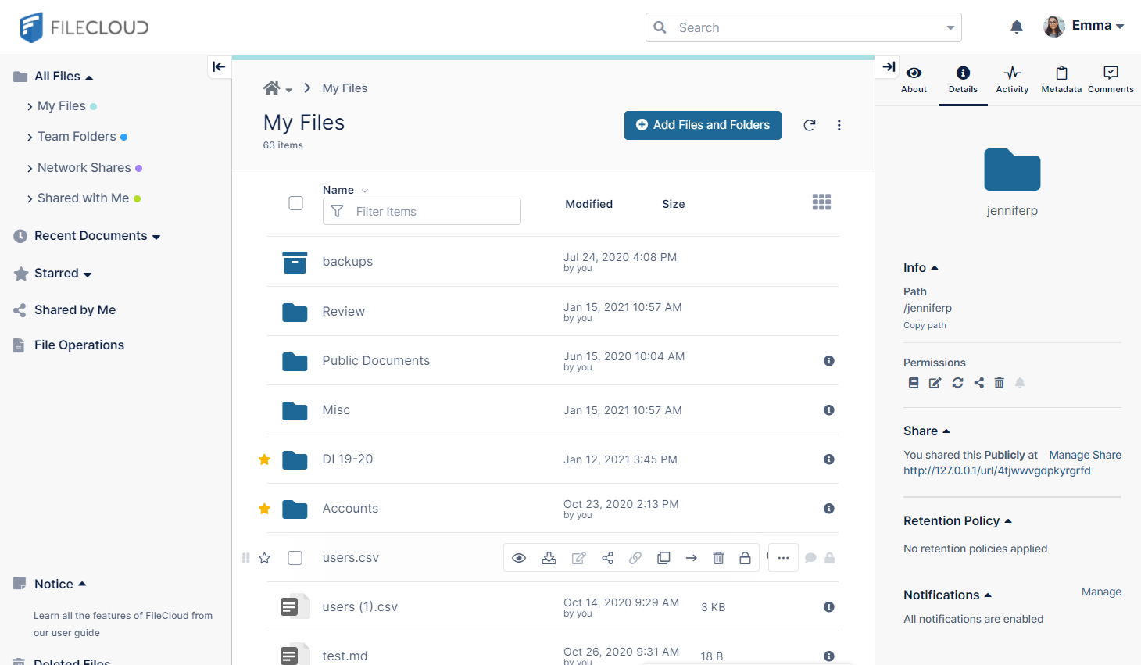The height and width of the screenshot is (665, 1141).
Task: Switch to grid view layout
Action: 821,203
